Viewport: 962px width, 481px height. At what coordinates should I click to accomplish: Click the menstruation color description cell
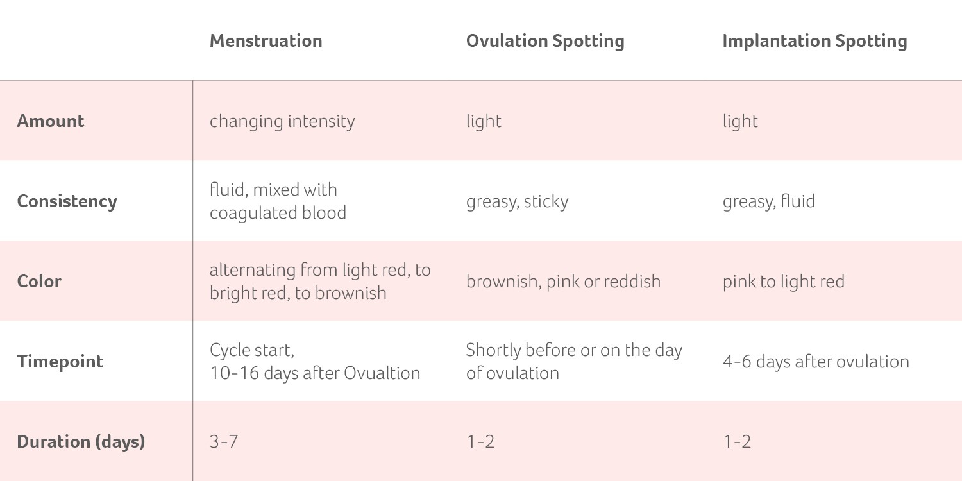click(319, 282)
